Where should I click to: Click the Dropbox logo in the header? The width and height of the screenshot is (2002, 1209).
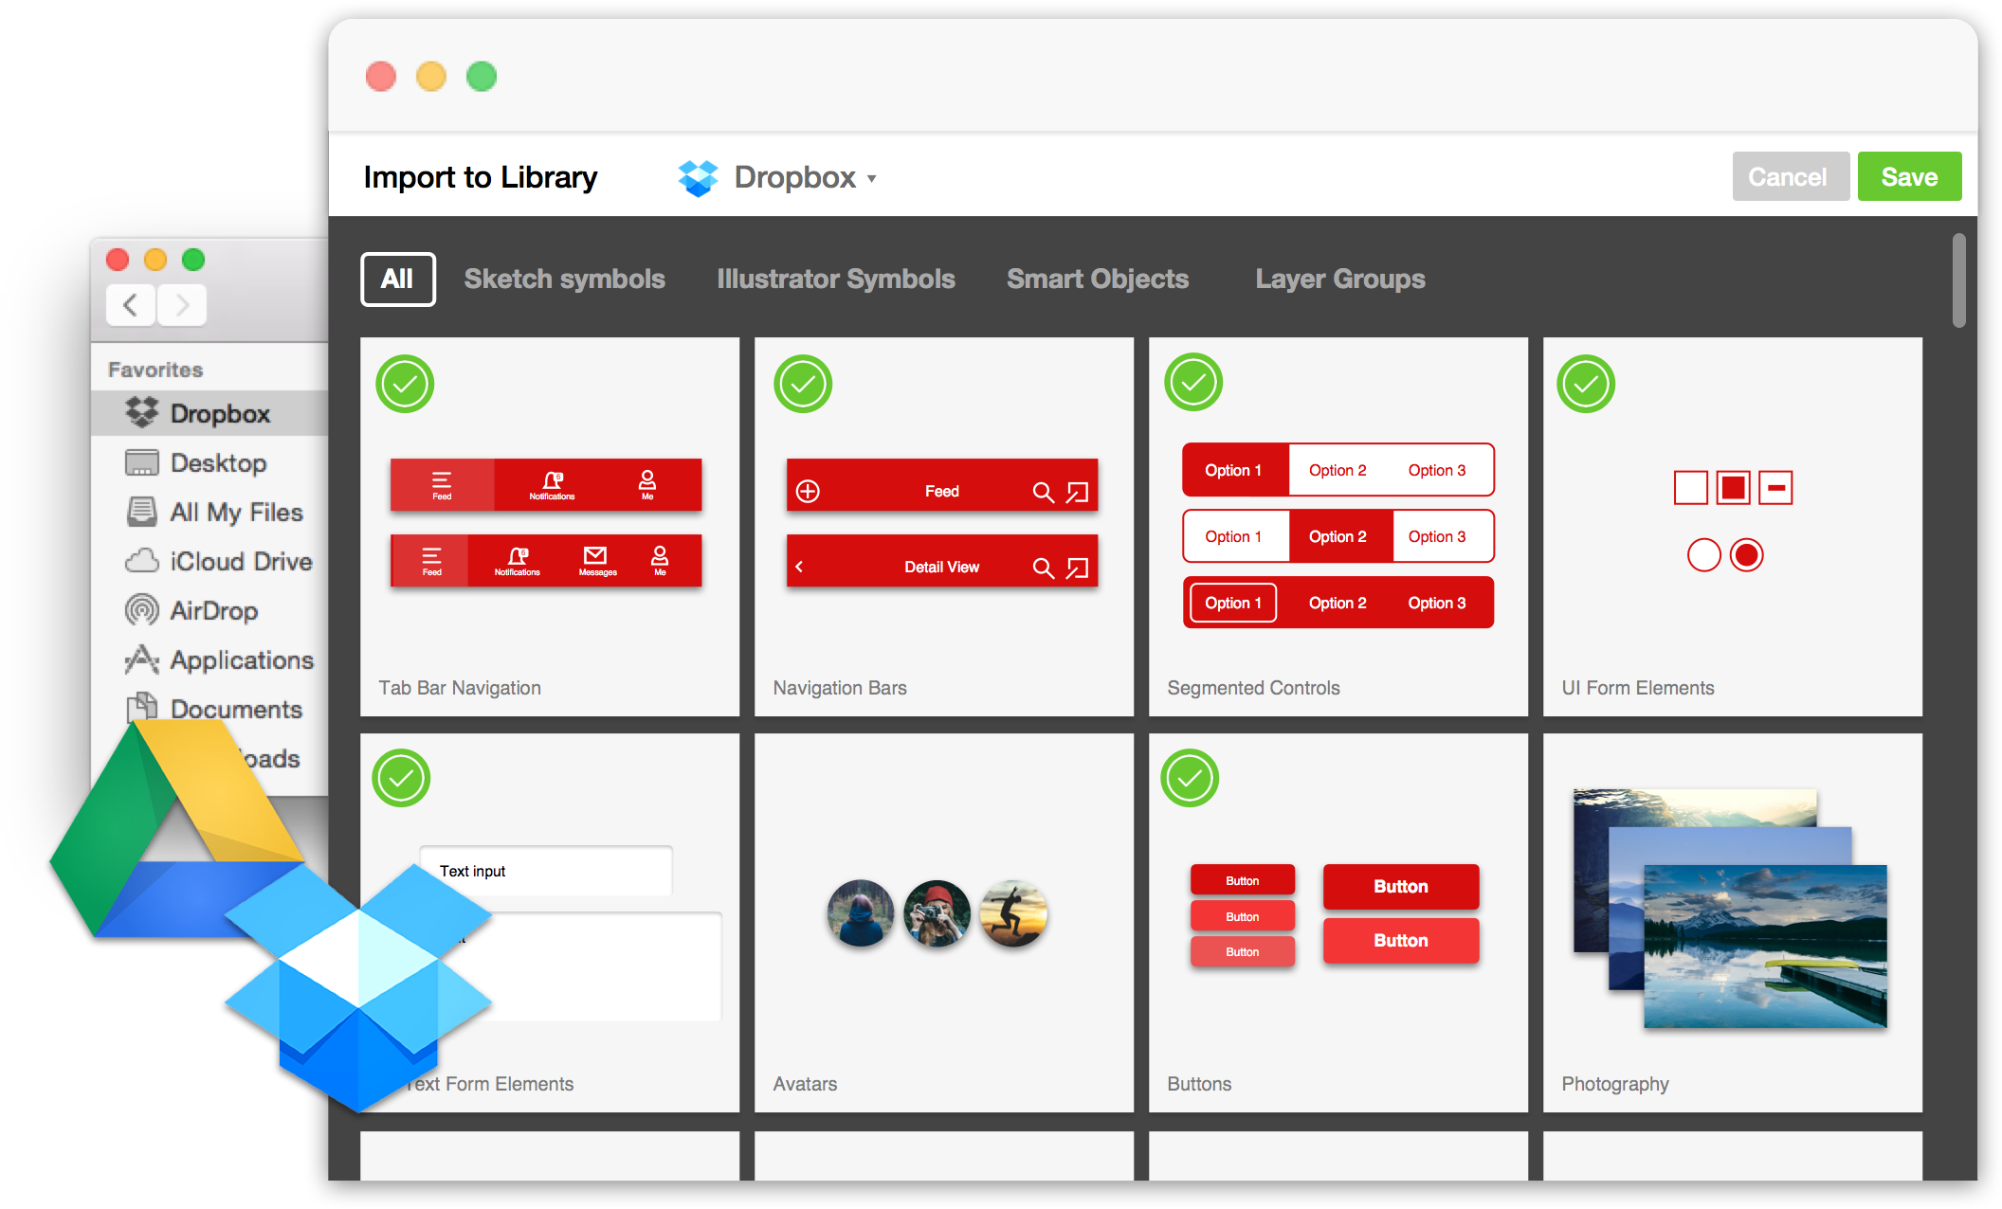pos(698,177)
